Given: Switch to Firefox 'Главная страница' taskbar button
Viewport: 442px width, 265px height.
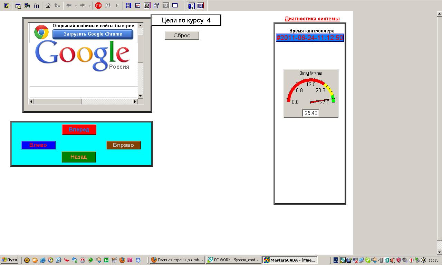Looking at the screenshot, I should tap(177, 260).
